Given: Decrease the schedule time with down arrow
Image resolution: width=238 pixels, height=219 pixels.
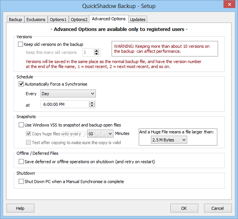Looking at the screenshot, I should coord(92,105).
